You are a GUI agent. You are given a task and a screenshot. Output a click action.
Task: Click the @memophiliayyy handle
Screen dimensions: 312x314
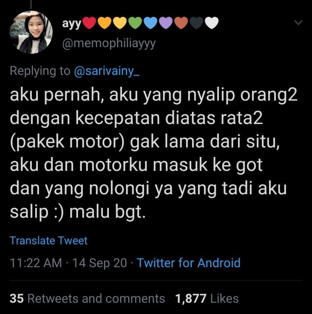click(109, 43)
